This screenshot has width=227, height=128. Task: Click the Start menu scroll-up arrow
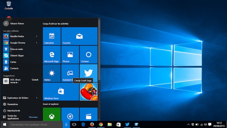click(x=99, y=19)
